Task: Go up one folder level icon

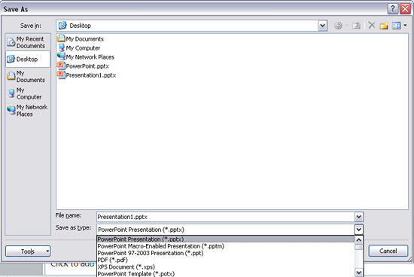Action: 357,26
